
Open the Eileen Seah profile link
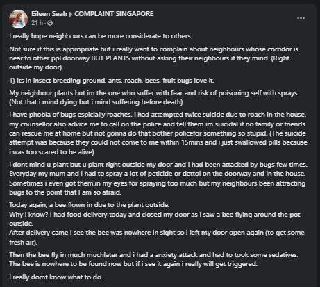49,14
